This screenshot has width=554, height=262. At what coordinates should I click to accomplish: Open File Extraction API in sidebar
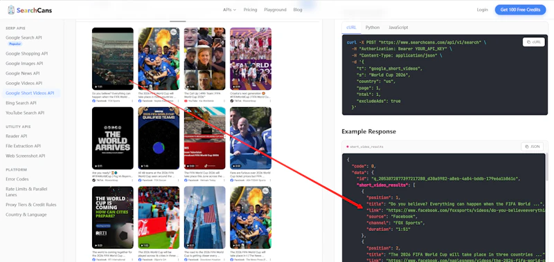[23, 146]
